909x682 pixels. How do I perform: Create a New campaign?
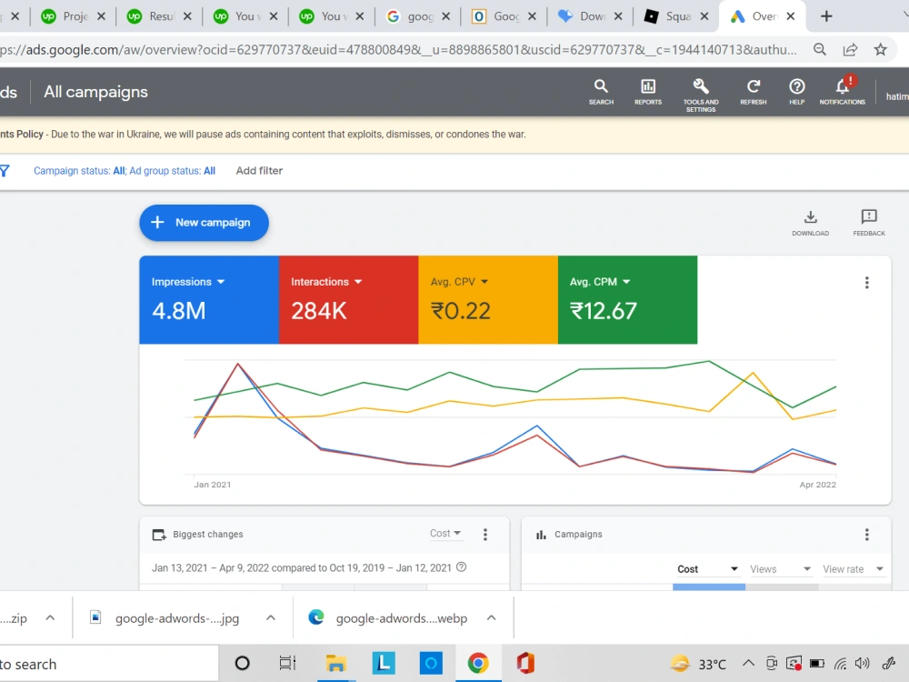tap(204, 223)
